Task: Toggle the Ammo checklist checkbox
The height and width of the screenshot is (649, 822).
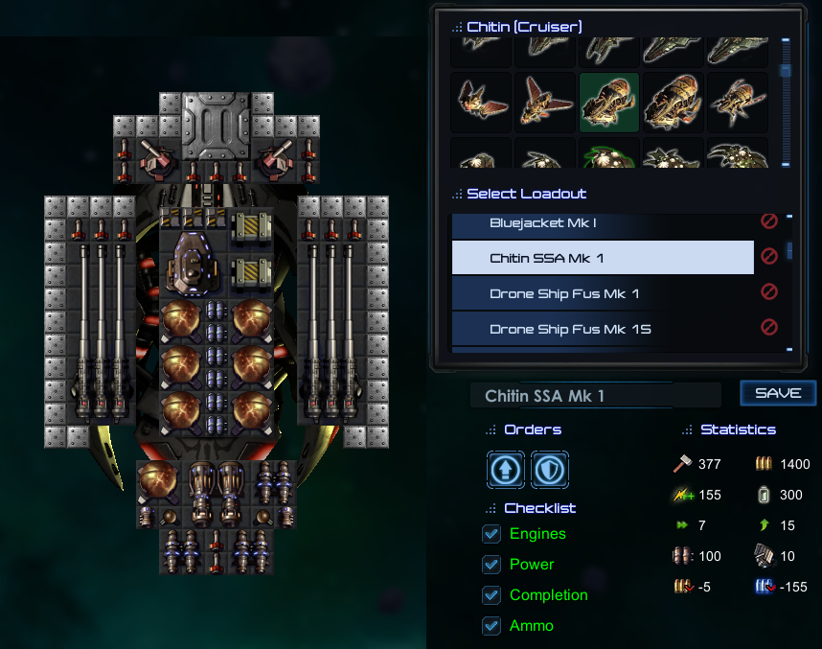Action: point(491,625)
